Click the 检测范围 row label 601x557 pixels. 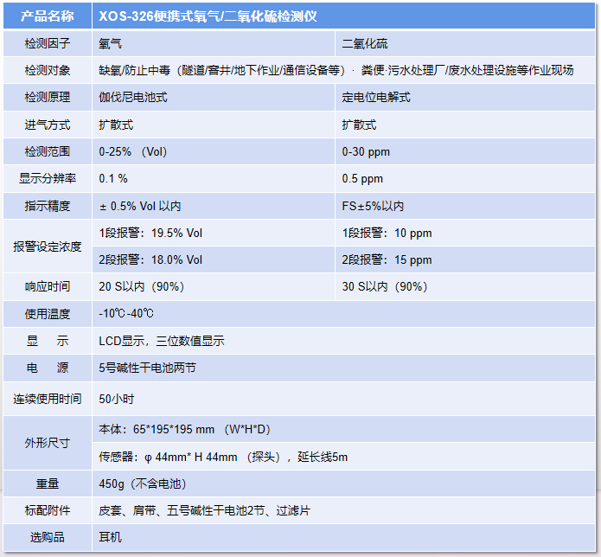pos(48,152)
